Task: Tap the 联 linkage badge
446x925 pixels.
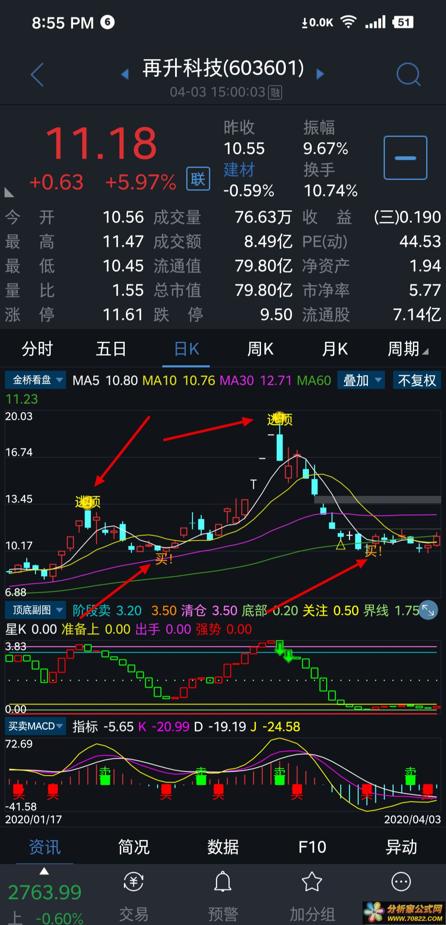Action: [198, 179]
